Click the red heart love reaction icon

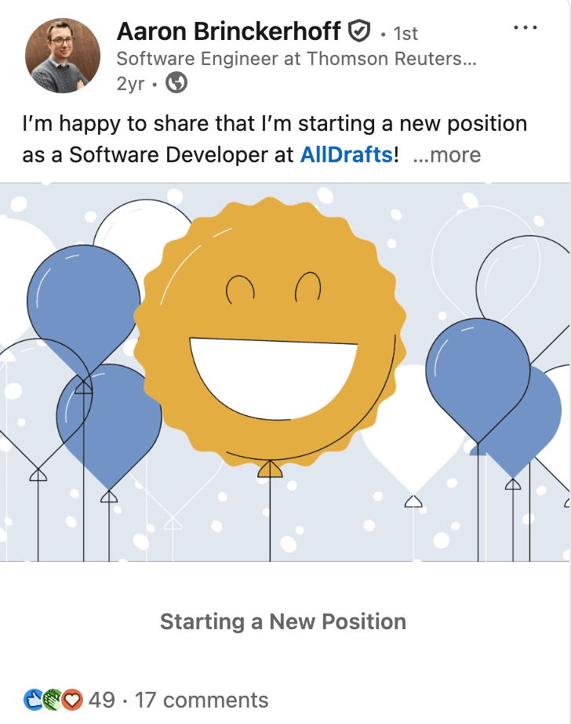[x=72, y=699]
